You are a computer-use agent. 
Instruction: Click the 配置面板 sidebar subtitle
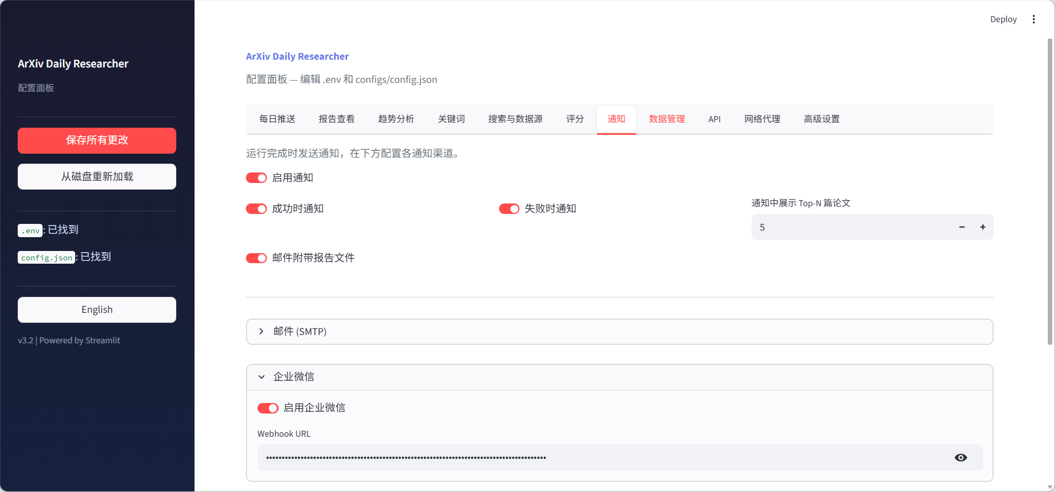(x=36, y=88)
